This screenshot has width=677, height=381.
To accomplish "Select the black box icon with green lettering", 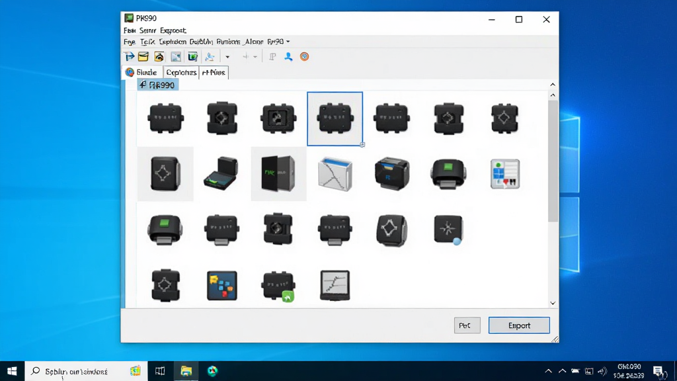I will [x=278, y=174].
